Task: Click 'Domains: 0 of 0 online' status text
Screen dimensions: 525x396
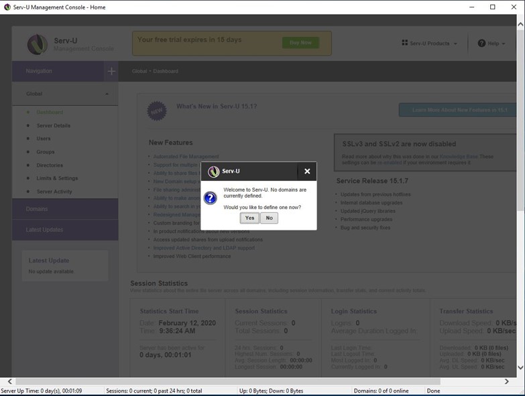Action: point(381,391)
